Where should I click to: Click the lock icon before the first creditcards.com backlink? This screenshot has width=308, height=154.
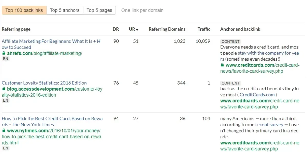pyautogui.click(x=222, y=65)
